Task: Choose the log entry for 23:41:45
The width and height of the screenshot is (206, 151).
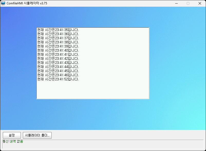Action: [58, 71]
